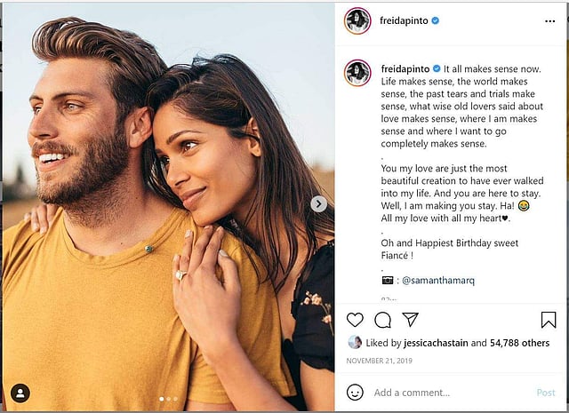This screenshot has height=413, width=569.
Task: Click the November 21, 2019 date stamp
Action: pyautogui.click(x=382, y=361)
